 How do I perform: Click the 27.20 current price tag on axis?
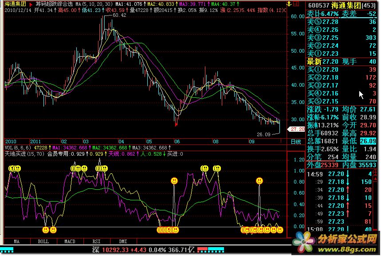pos(296,130)
